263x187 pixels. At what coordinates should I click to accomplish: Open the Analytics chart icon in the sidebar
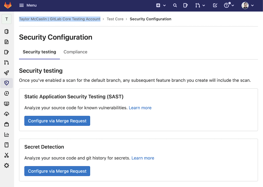coord(7,134)
